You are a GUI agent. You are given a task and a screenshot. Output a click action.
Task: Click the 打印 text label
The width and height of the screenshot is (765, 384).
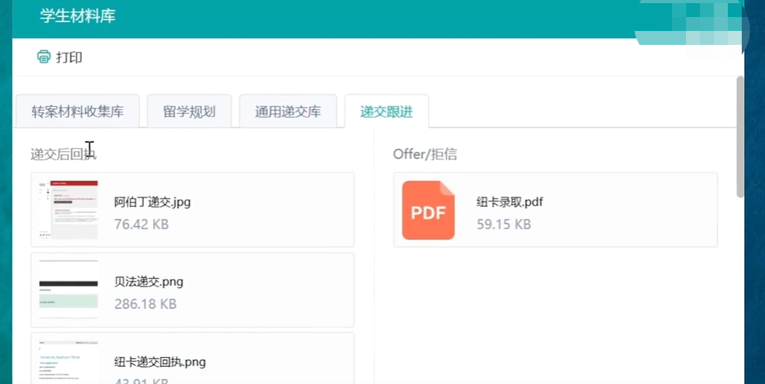69,57
